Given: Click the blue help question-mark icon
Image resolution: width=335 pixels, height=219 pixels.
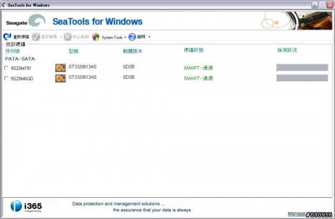Looking at the screenshot, I should click(x=132, y=37).
